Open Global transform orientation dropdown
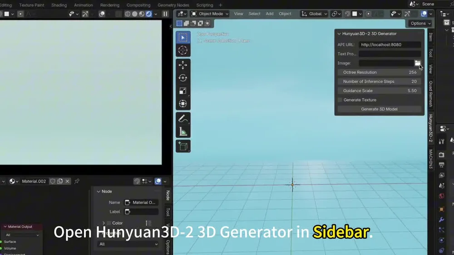454x255 pixels. point(314,14)
